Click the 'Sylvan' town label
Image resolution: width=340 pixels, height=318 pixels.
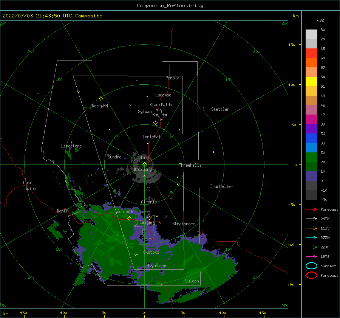coord(145,112)
